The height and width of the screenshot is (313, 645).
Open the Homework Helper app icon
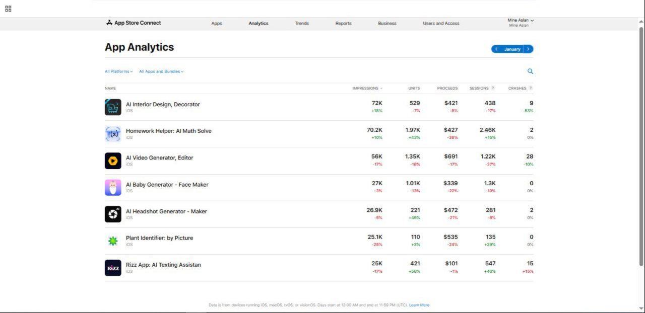(x=113, y=134)
